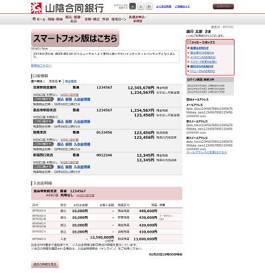Expand the 支店名 sort dropdown

55,81
